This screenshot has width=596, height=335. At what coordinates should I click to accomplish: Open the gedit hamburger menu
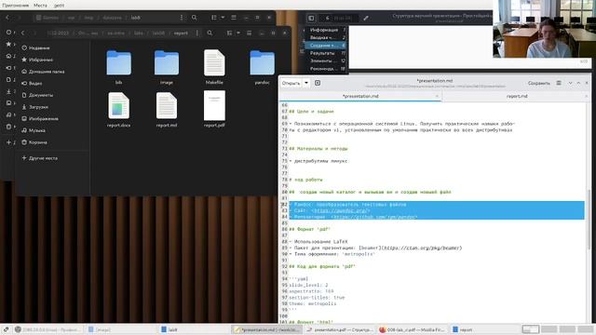tap(559, 83)
